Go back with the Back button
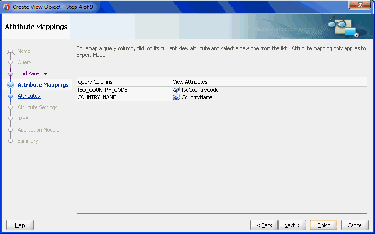Image resolution: width=375 pixels, height=234 pixels. 264,225
